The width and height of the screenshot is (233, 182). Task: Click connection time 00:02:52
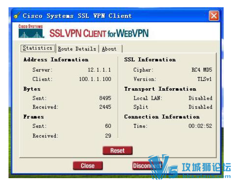[x=200, y=126]
